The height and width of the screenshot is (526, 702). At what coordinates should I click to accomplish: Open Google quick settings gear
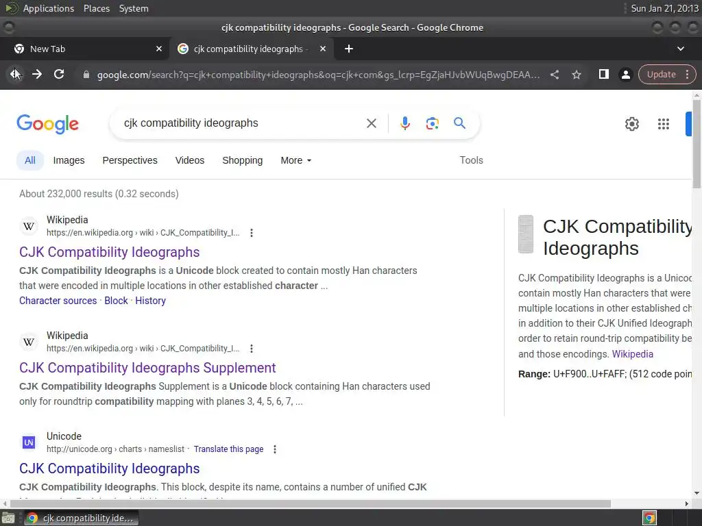coord(631,124)
